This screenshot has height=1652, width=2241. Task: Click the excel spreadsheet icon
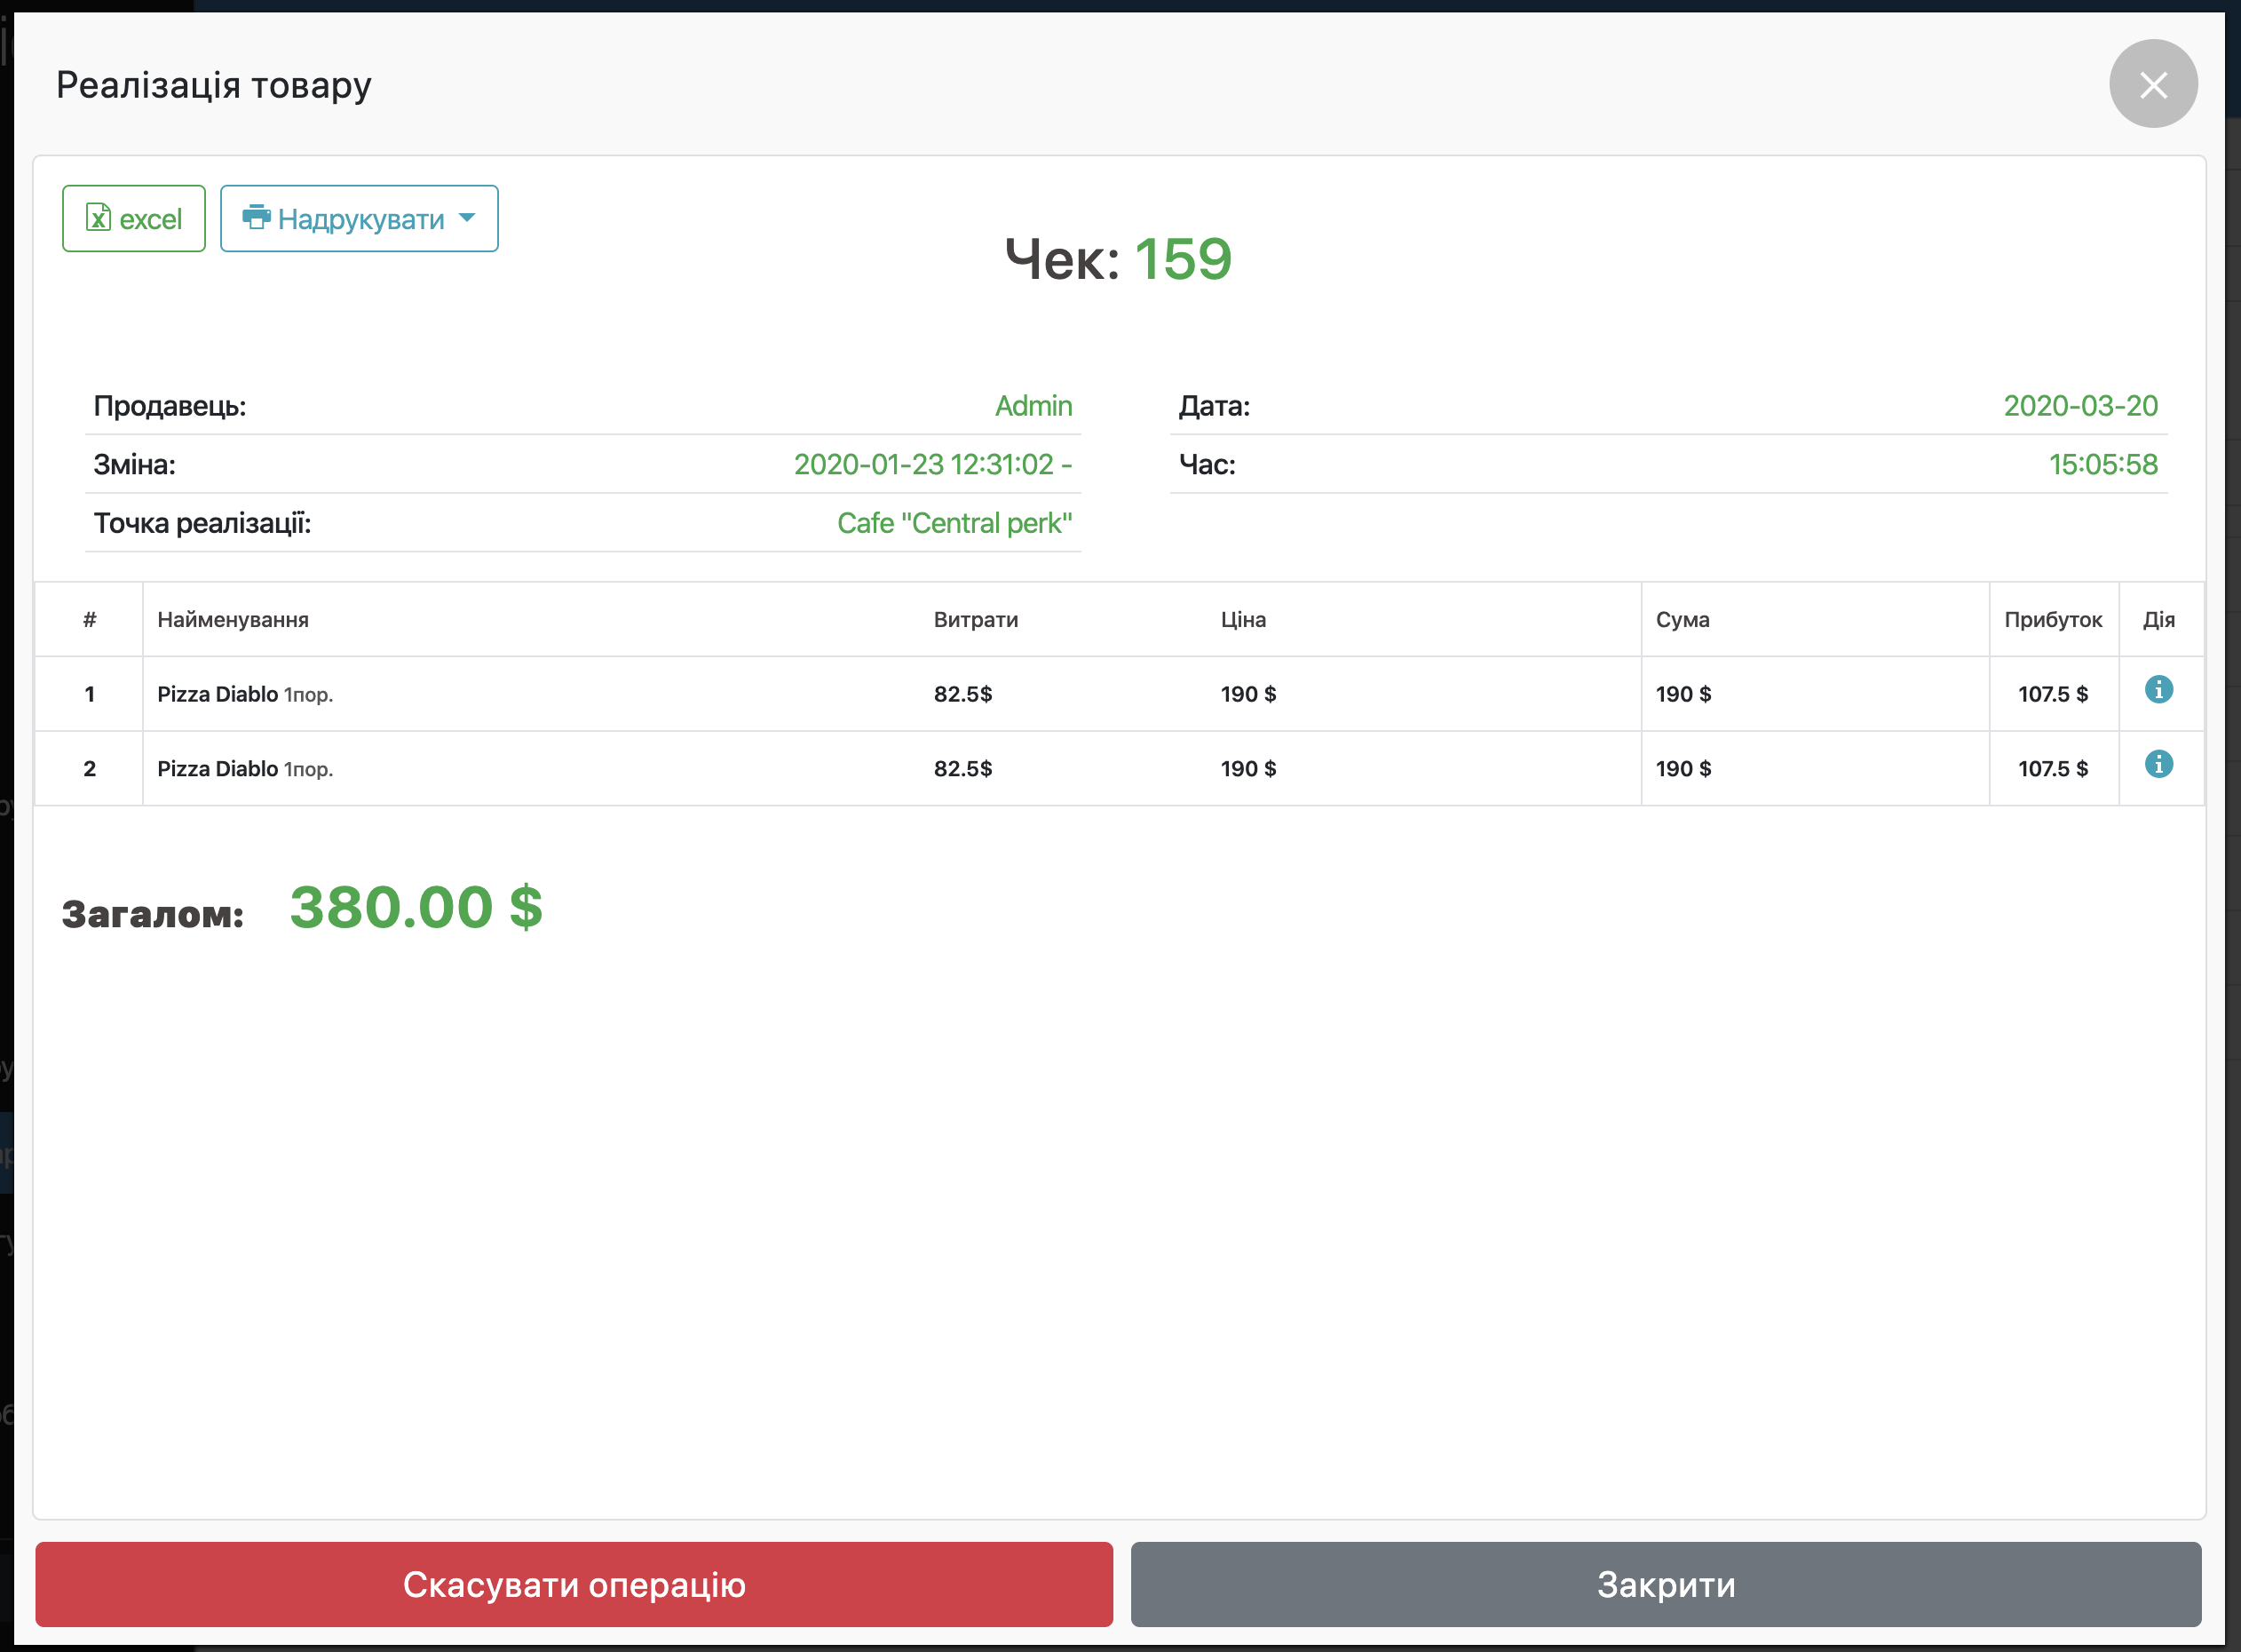coord(98,218)
